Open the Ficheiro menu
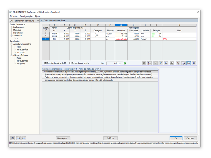211x158 pixels. coord(14,16)
